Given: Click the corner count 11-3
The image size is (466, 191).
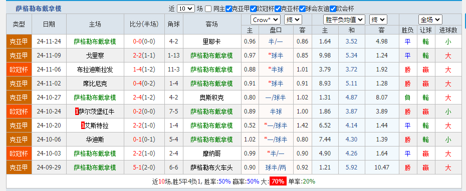Looking at the screenshot, I should pyautogui.click(x=174, y=69).
